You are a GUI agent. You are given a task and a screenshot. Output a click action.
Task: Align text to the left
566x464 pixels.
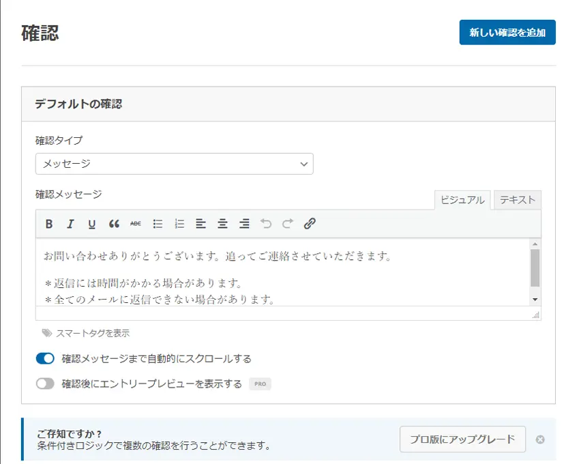pos(200,224)
